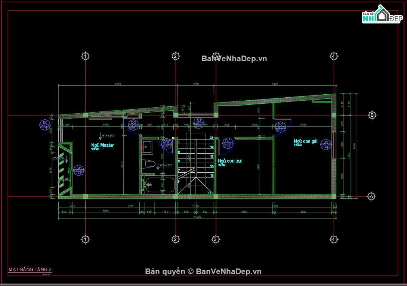407x286 pixels.
Task: Select the toilet symbol in the bathroom
Action: click(149, 164)
